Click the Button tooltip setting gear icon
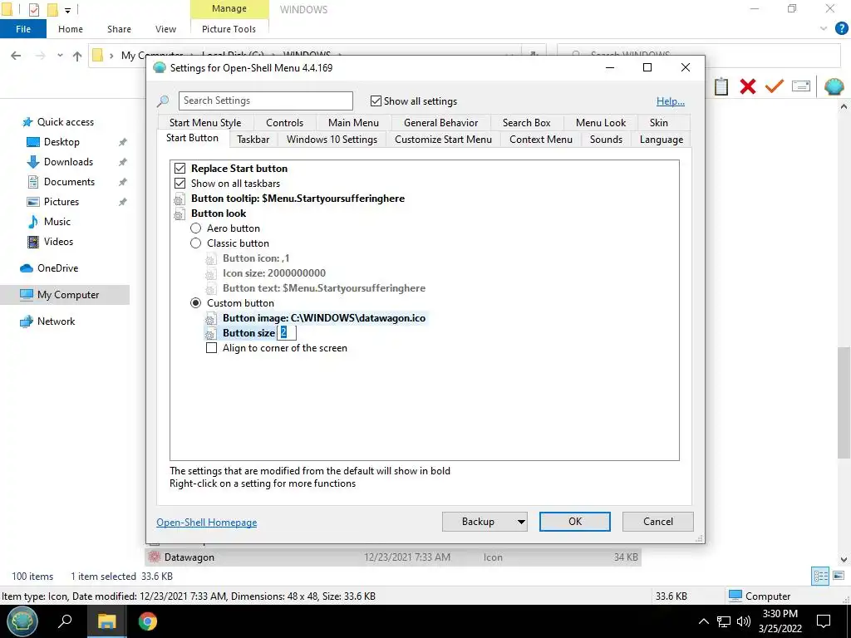This screenshot has height=638, width=851. 180,199
